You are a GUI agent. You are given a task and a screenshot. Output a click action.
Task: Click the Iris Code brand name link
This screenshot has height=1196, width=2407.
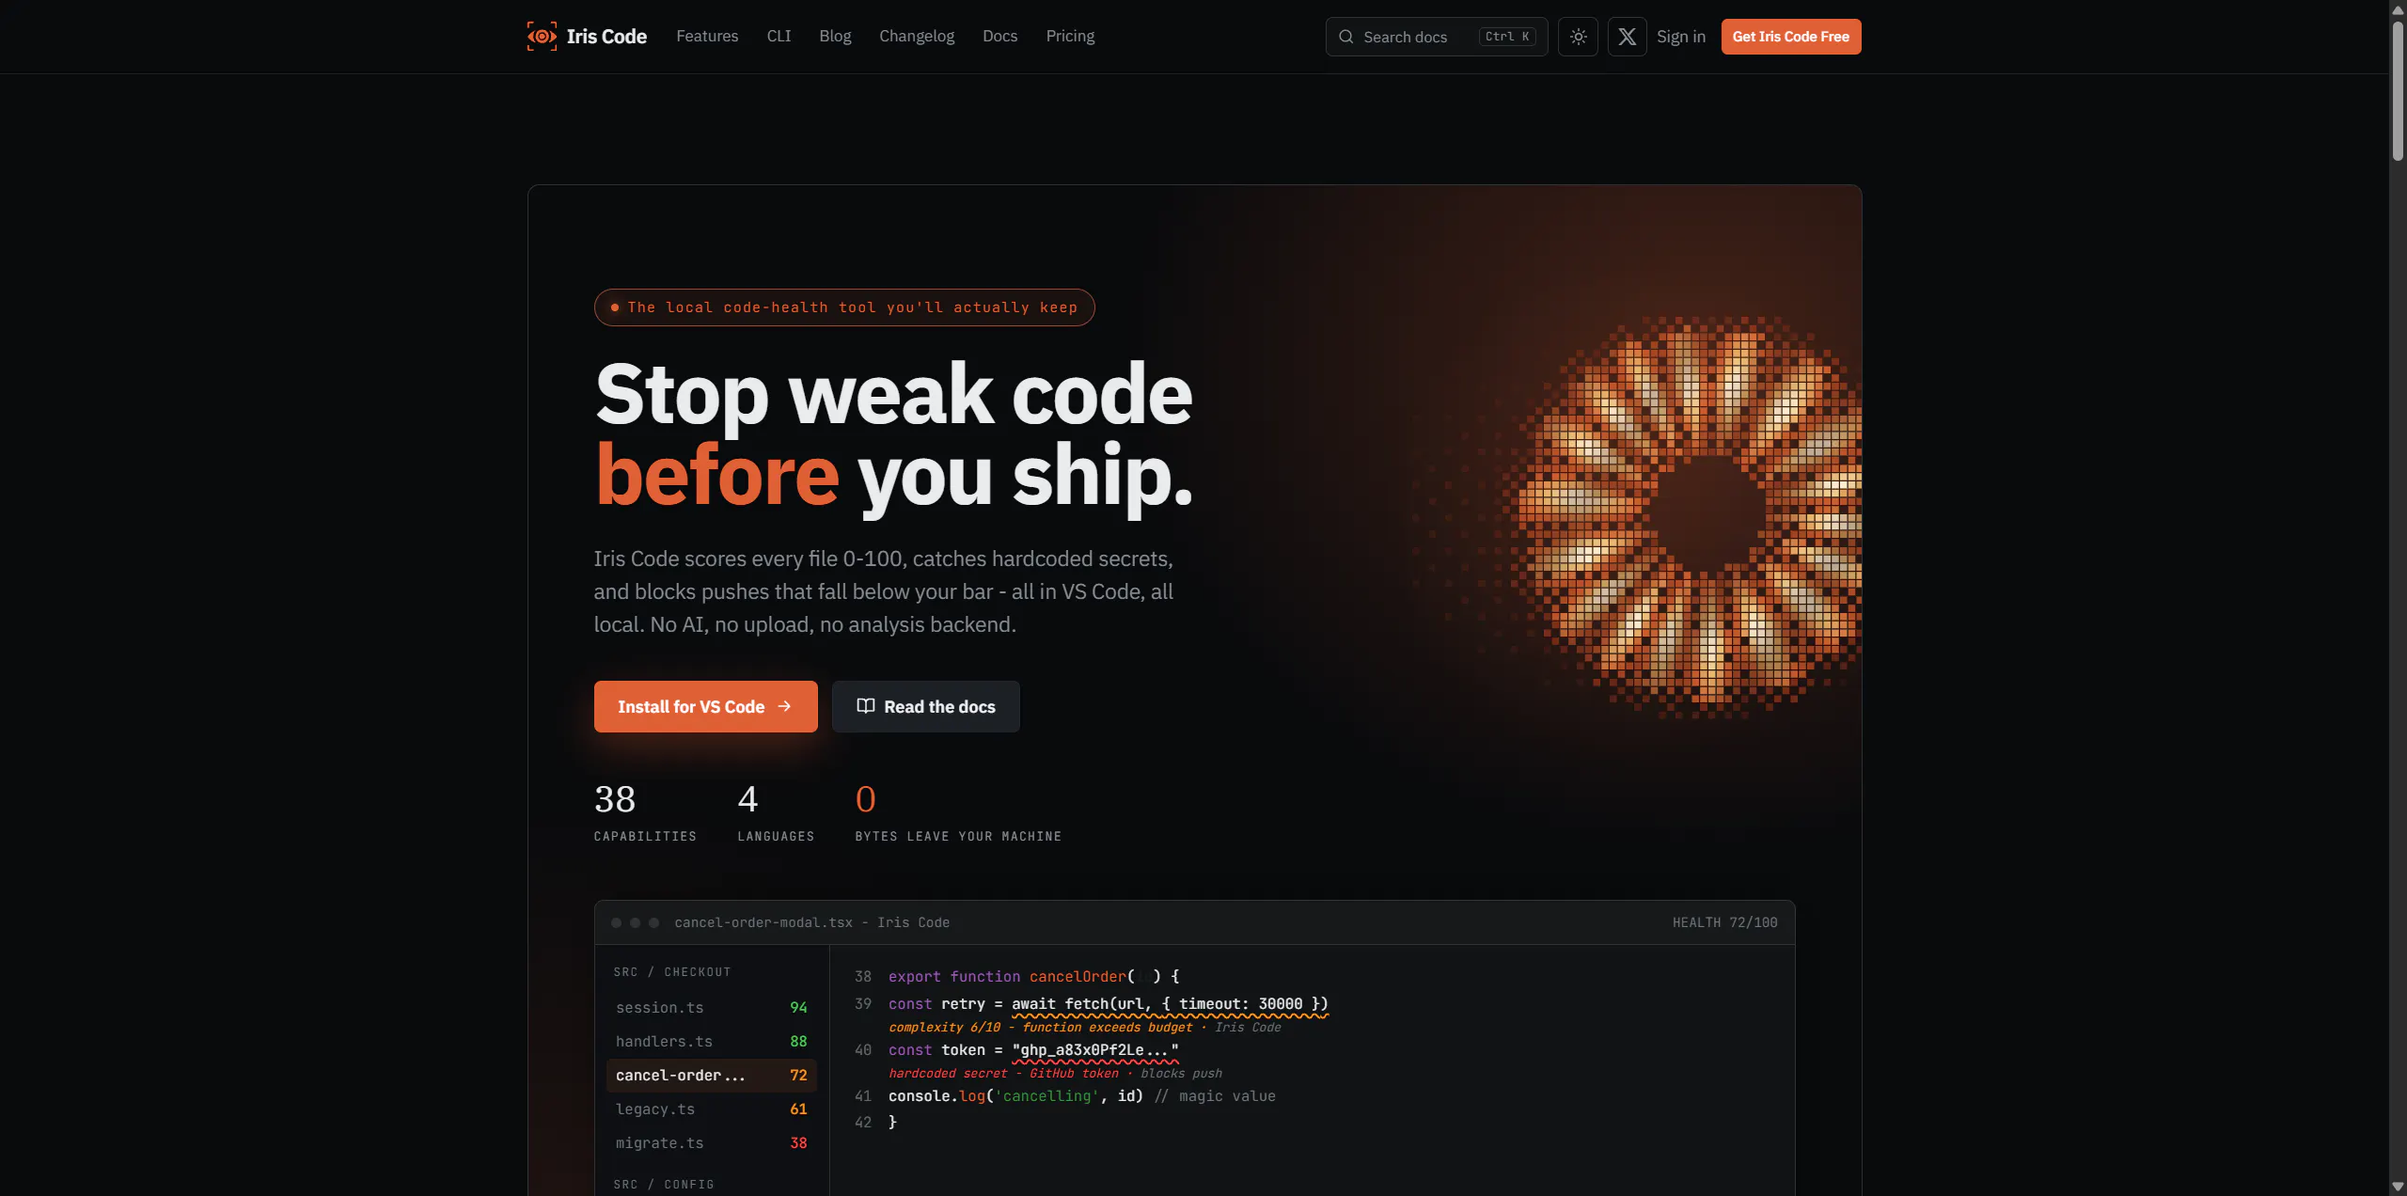coord(606,37)
